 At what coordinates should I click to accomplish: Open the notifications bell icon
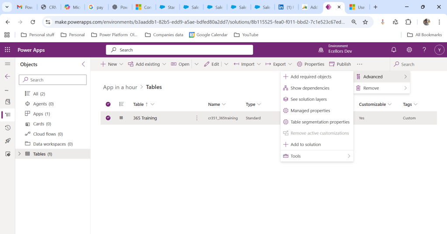tap(394, 50)
